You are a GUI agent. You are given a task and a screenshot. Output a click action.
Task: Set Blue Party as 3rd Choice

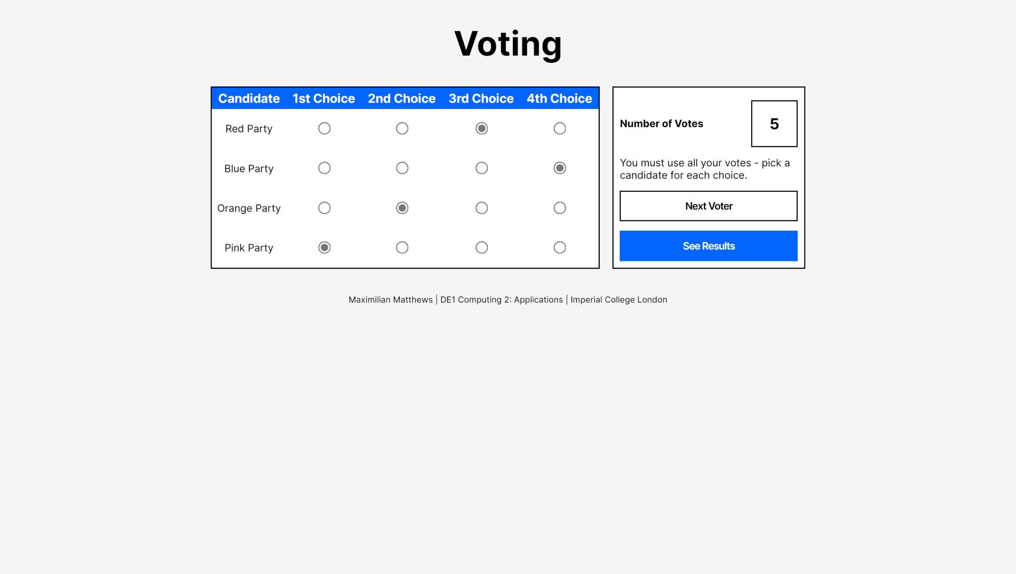(481, 168)
